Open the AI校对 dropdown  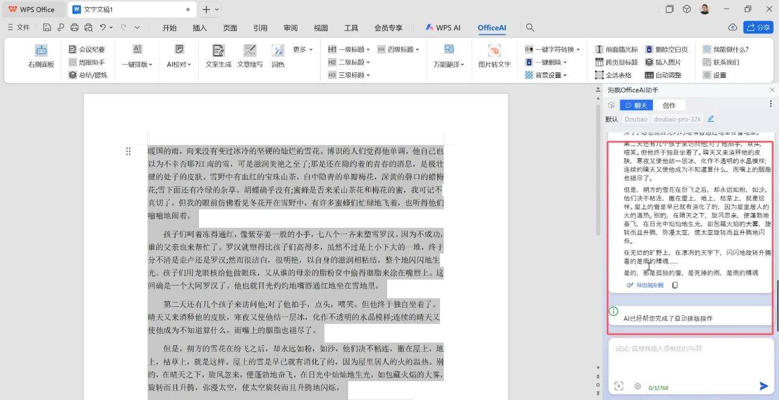[x=179, y=64]
